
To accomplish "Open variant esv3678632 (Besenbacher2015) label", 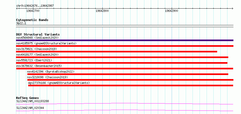I will tap(39, 66).
